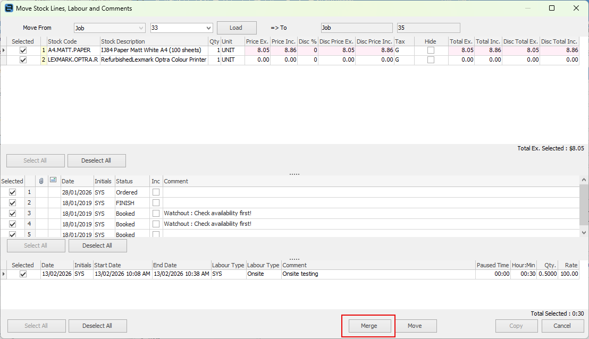Click the To type field showing Job
Screen dimensions: 589x339
coord(357,28)
